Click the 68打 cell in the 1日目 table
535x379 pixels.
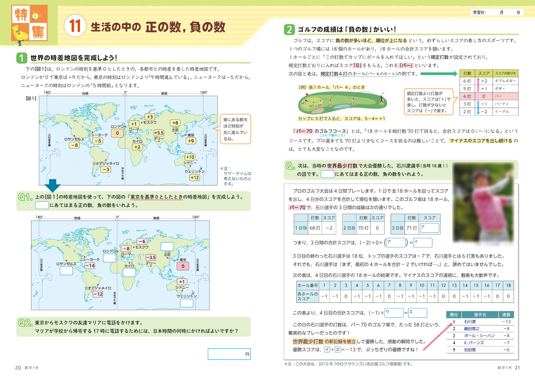(x=315, y=228)
